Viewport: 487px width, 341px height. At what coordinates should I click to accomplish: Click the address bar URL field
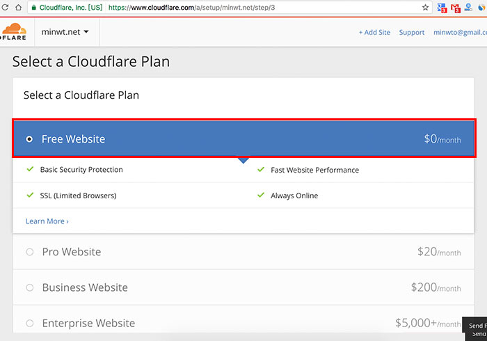coord(230,8)
